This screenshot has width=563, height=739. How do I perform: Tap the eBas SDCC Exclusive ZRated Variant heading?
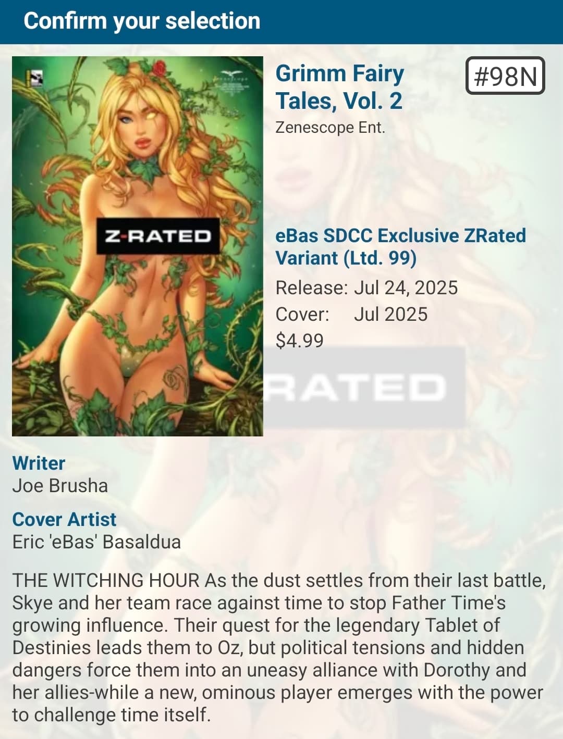[x=400, y=246]
